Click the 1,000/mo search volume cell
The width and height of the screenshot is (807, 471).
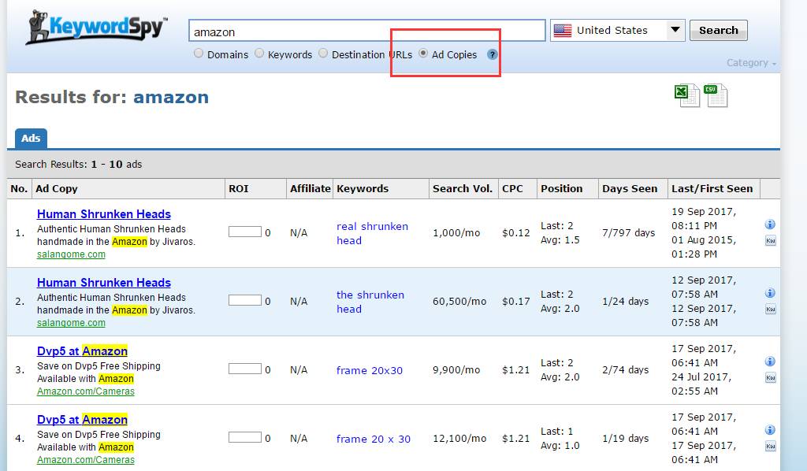(456, 233)
